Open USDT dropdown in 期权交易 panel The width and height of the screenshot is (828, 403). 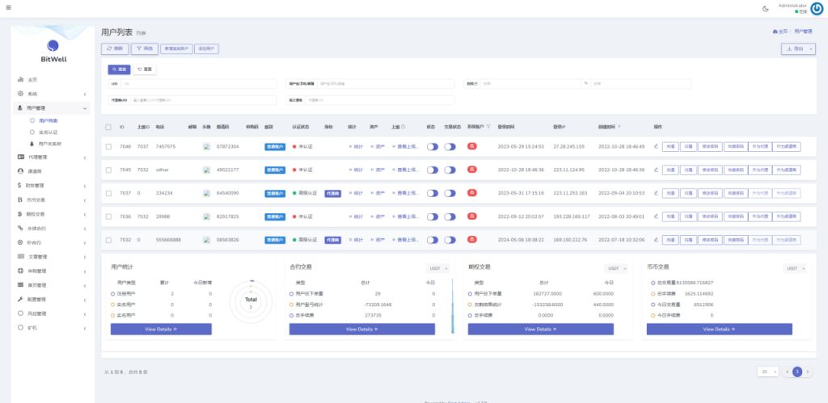pos(616,268)
